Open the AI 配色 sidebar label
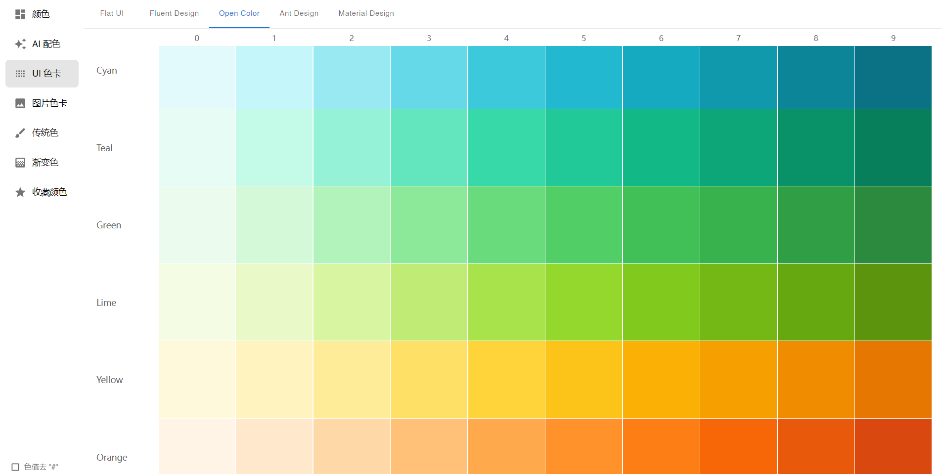This screenshot has height=474, width=942. click(46, 44)
